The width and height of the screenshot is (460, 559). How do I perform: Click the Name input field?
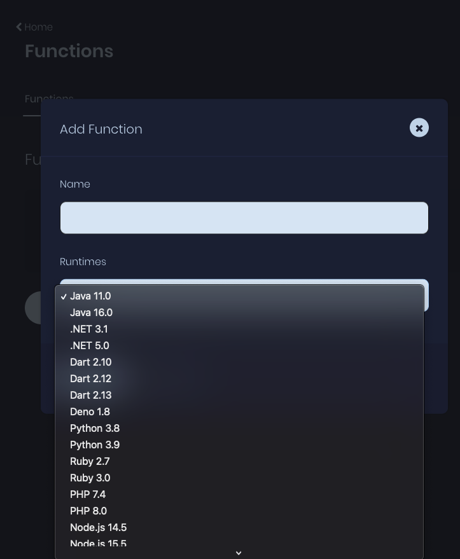point(244,217)
